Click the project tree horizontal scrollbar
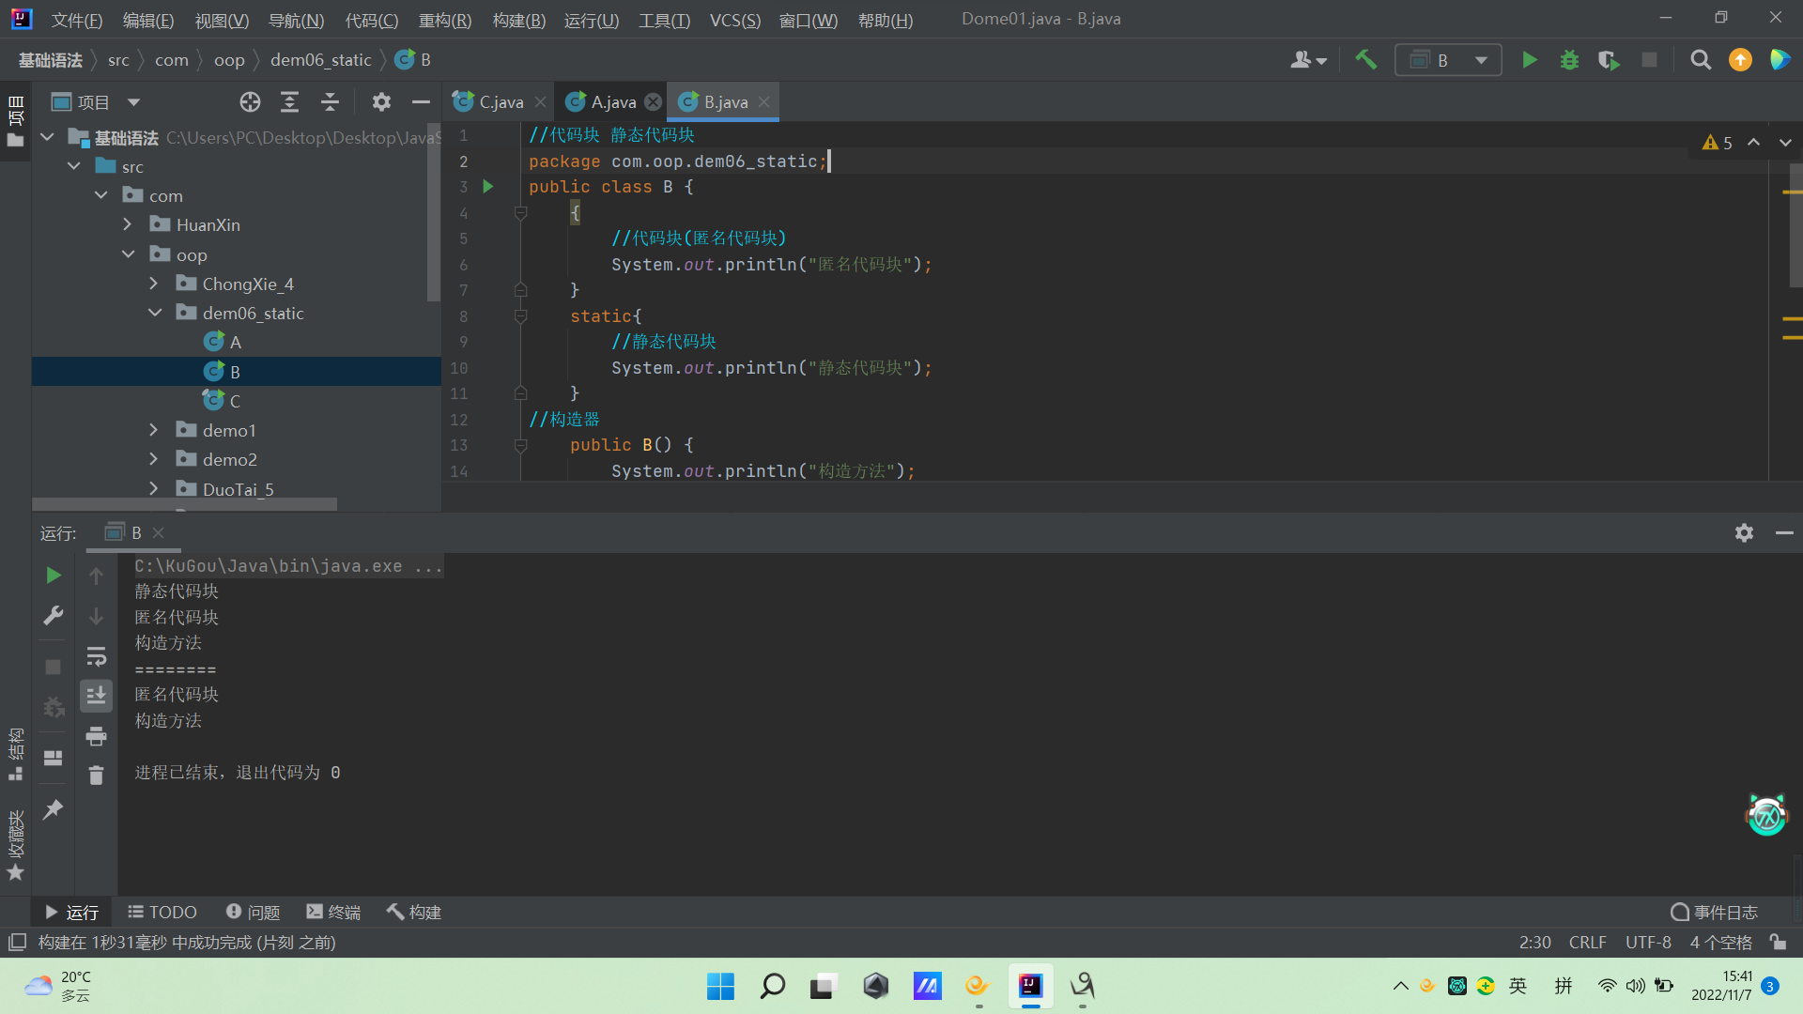This screenshot has width=1803, height=1014. click(x=185, y=505)
